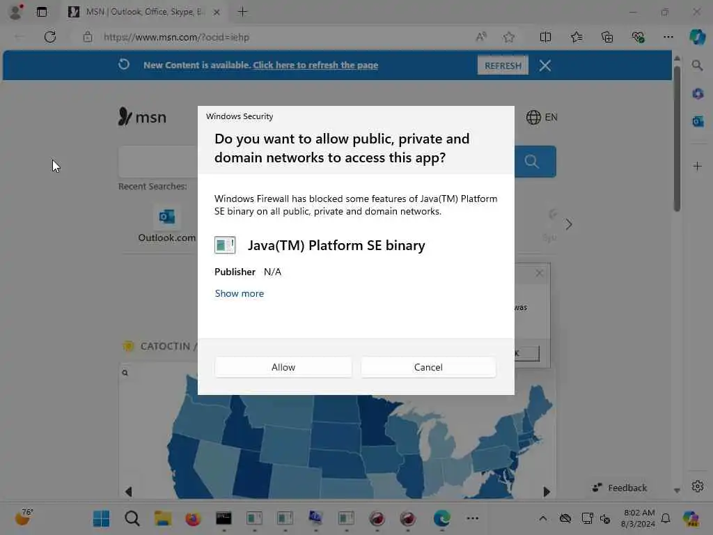The image size is (713, 535).
Task: Add sidebar app with plus icon
Action: (697, 166)
